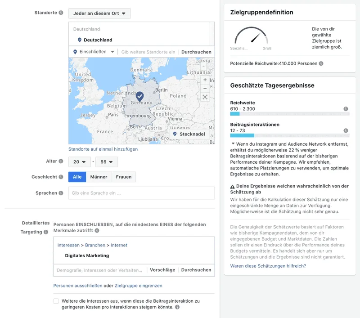
Task: Enable the Weitere die Interessen aus checkbox
Action: (x=56, y=301)
